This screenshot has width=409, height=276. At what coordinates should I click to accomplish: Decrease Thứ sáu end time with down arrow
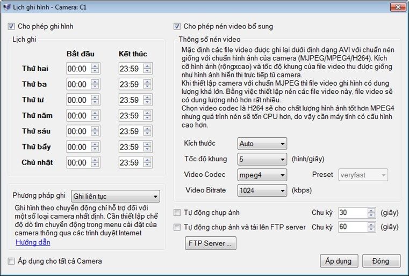tap(147, 133)
